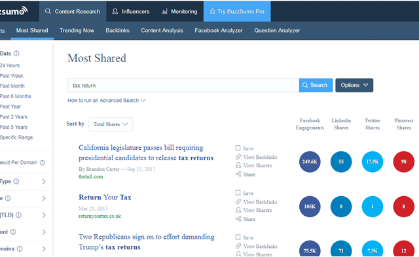
Task: Open the Options dropdown button
Action: (x=354, y=85)
